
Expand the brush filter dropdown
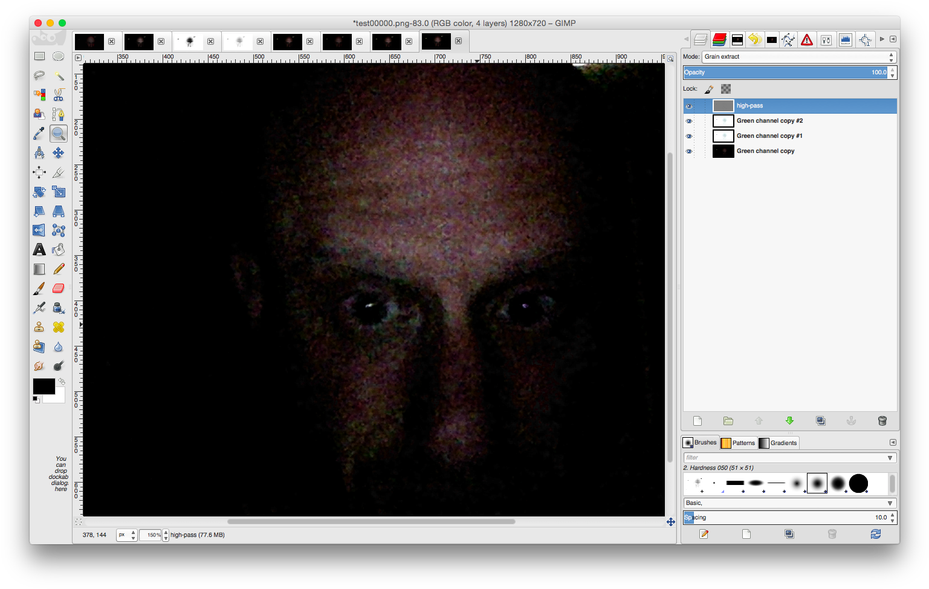click(890, 458)
